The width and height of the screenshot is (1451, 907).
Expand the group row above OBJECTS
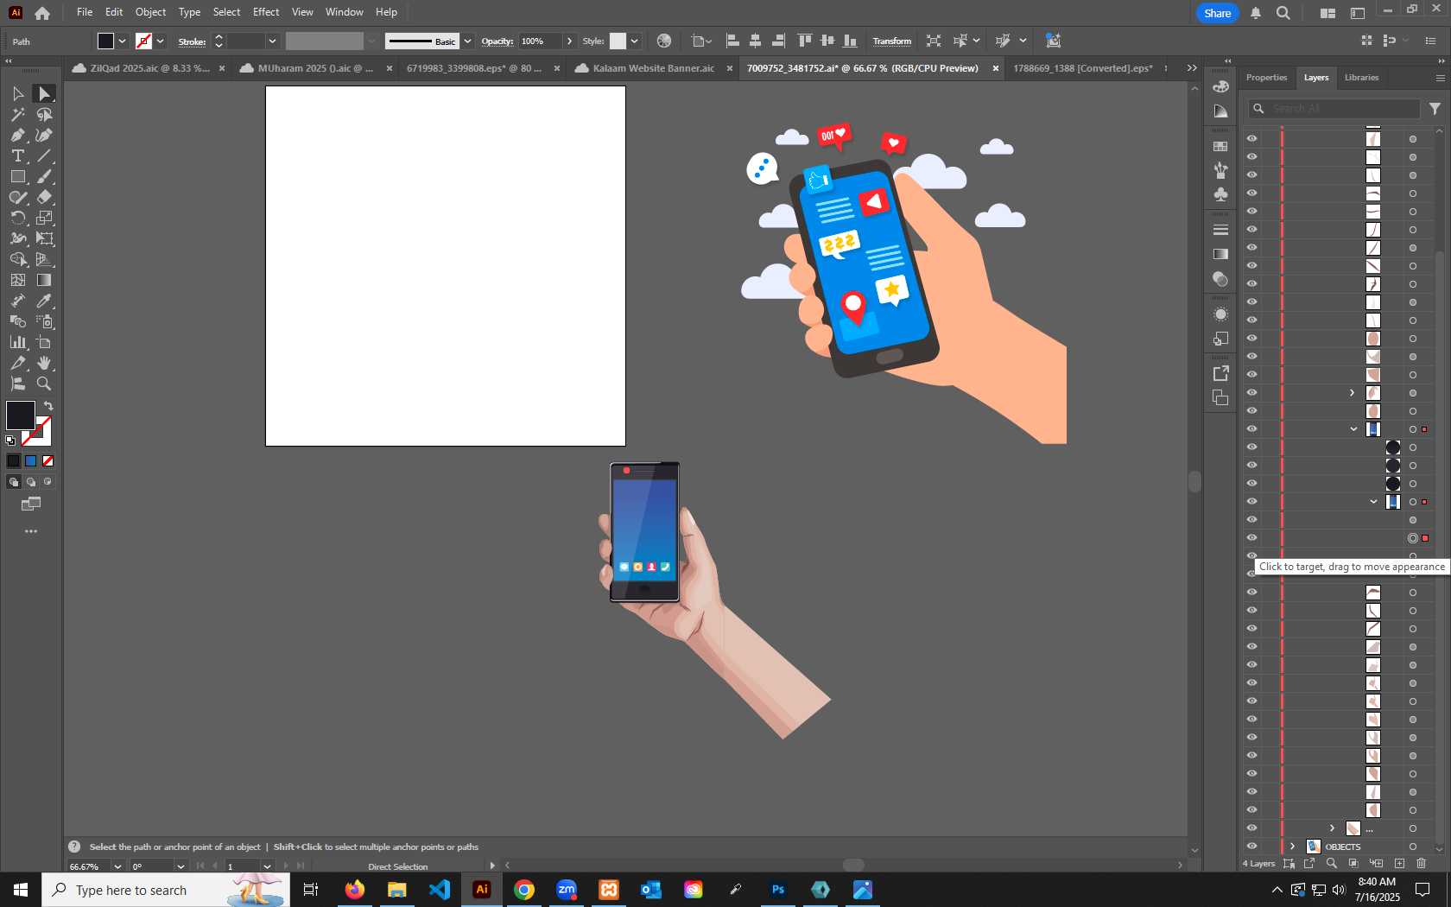coord(1332,828)
